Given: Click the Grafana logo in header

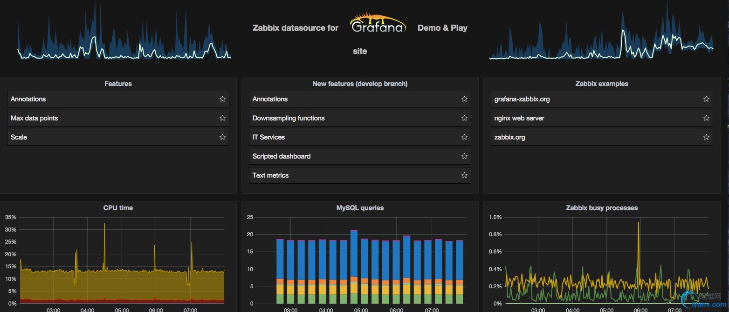Looking at the screenshot, I should pos(378,23).
